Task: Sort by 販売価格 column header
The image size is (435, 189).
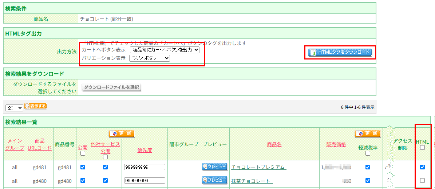Action: click(336, 144)
